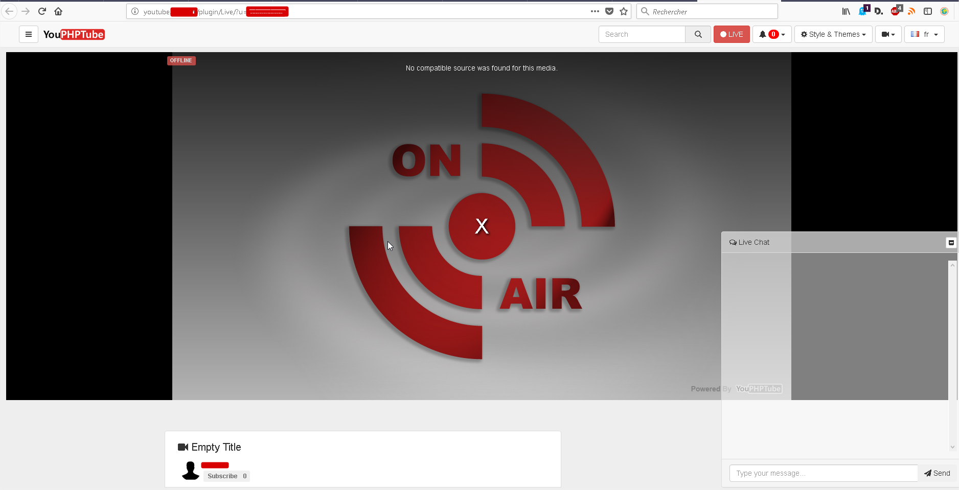Open the hamburger sidebar menu
Viewport: 959px width, 490px height.
[x=29, y=34]
